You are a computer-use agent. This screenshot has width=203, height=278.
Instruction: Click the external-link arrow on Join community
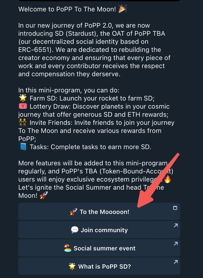(x=176, y=226)
